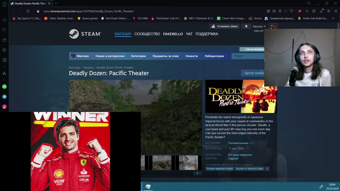
Task: Advance screenshot strip with right arrow
Action: pyautogui.click(x=197, y=173)
